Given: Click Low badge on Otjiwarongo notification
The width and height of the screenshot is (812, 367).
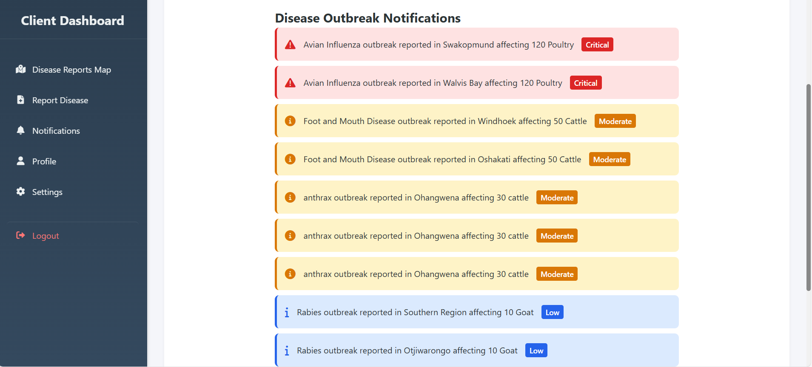Looking at the screenshot, I should coord(536,350).
